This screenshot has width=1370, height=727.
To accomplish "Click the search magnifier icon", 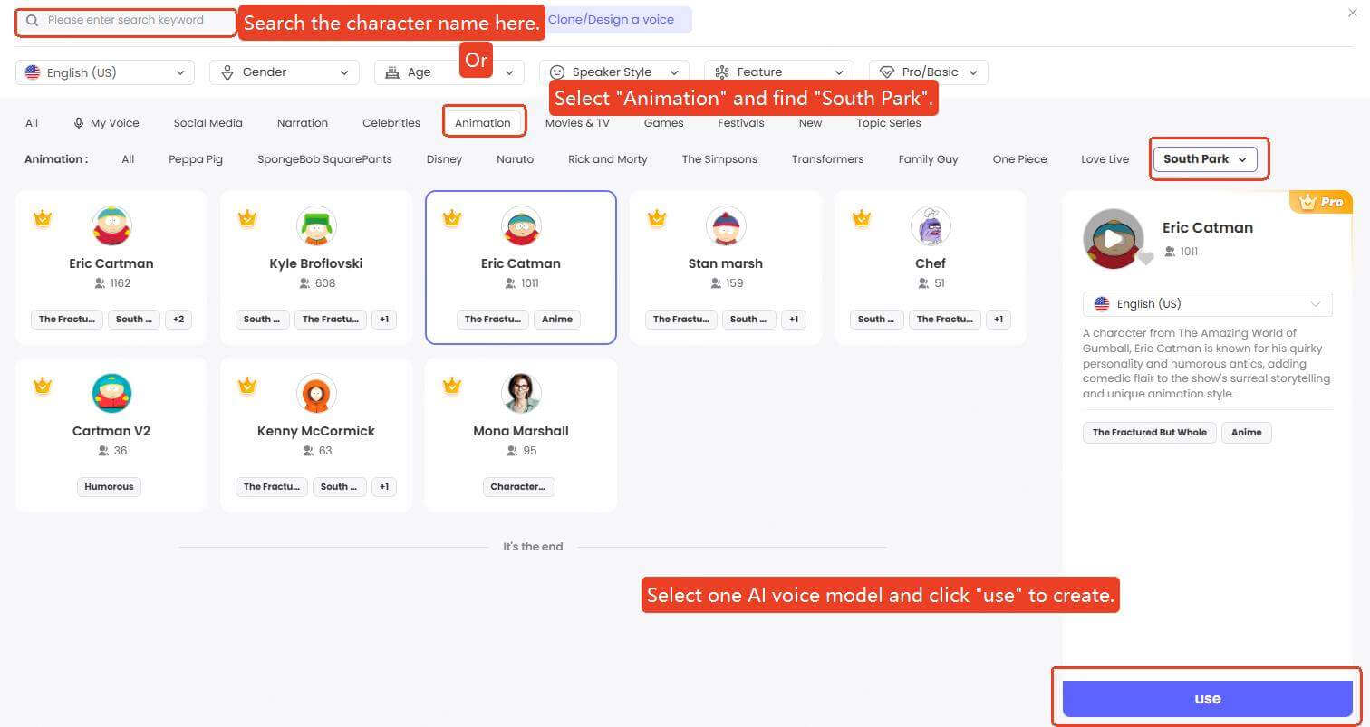I will [33, 20].
